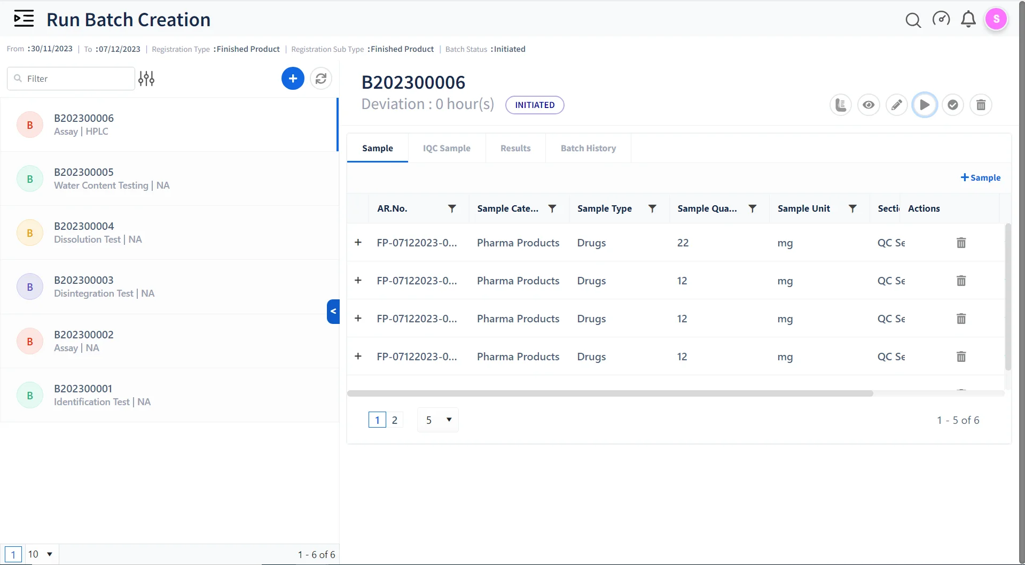The height and width of the screenshot is (565, 1025).
Task: Click Batch Status Initiated filter text
Action: point(485,49)
